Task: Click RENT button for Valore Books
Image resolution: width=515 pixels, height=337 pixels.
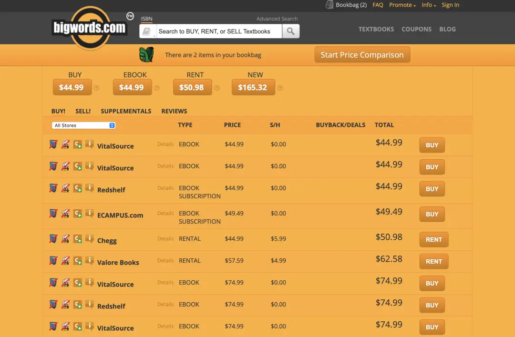Action: tap(434, 262)
